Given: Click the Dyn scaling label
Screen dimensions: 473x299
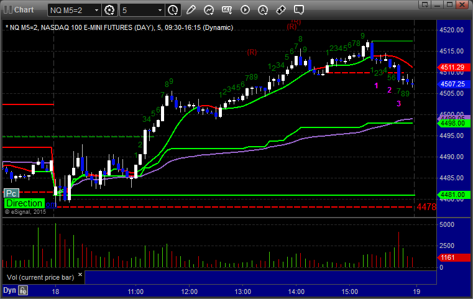Looking at the screenshot, I should [9, 290].
